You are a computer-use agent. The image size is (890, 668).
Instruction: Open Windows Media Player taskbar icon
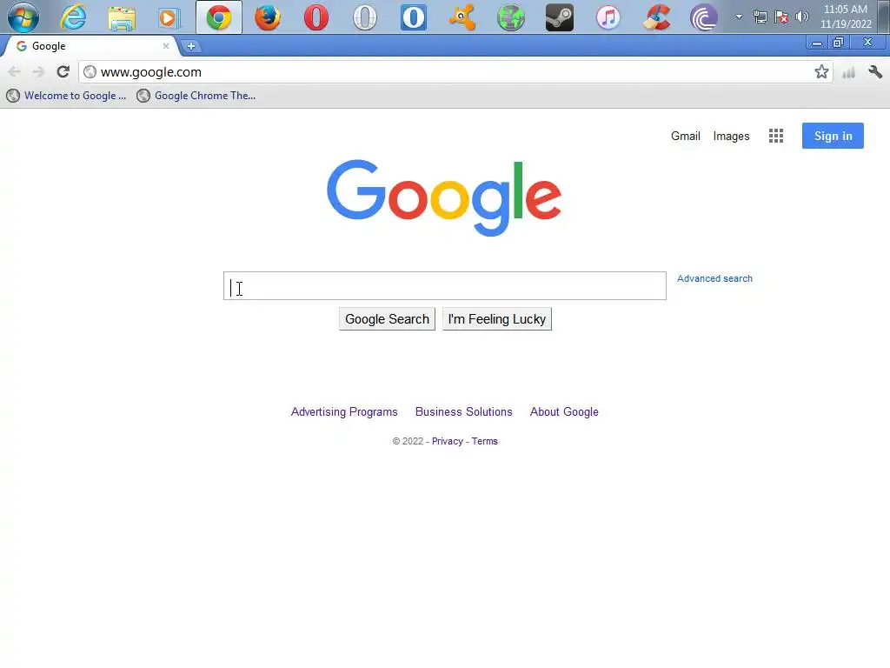click(x=169, y=17)
